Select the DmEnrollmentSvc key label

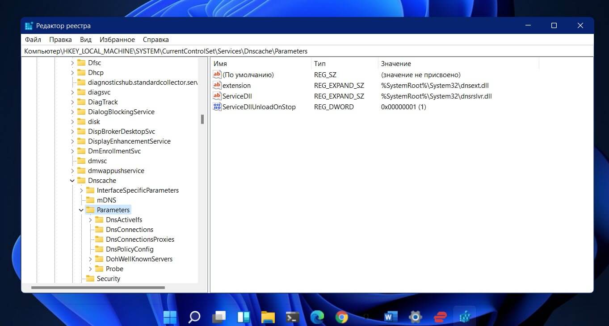114,151
